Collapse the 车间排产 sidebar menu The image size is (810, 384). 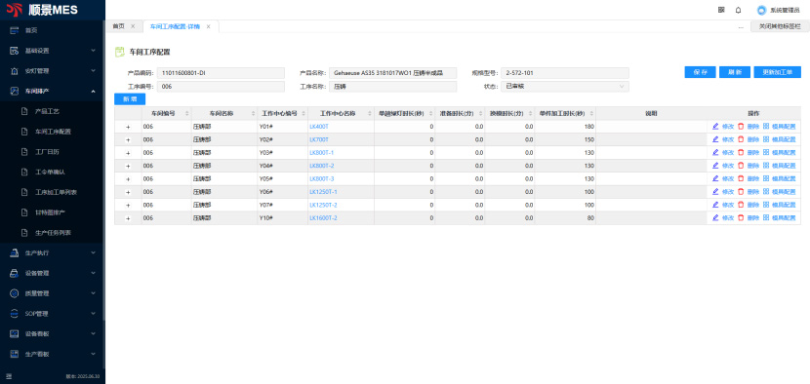coord(52,91)
